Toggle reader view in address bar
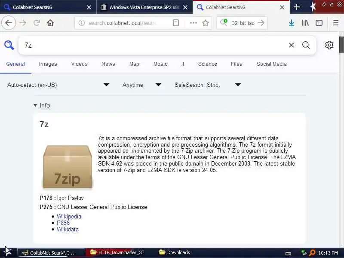The height and width of the screenshot is (258, 344). (176, 23)
